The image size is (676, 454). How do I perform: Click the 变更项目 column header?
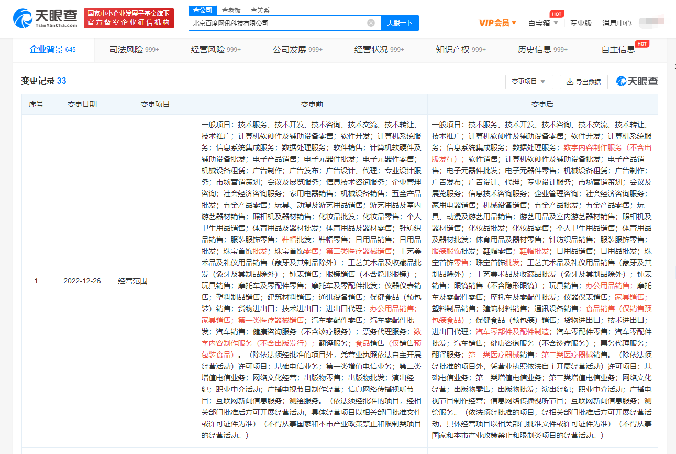tap(155, 105)
